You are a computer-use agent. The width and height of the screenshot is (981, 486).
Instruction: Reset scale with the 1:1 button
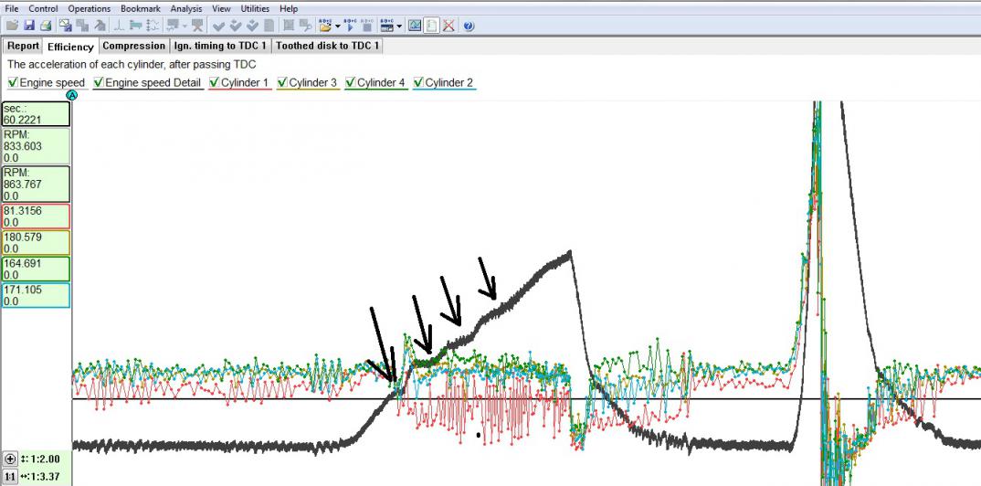coord(10,477)
